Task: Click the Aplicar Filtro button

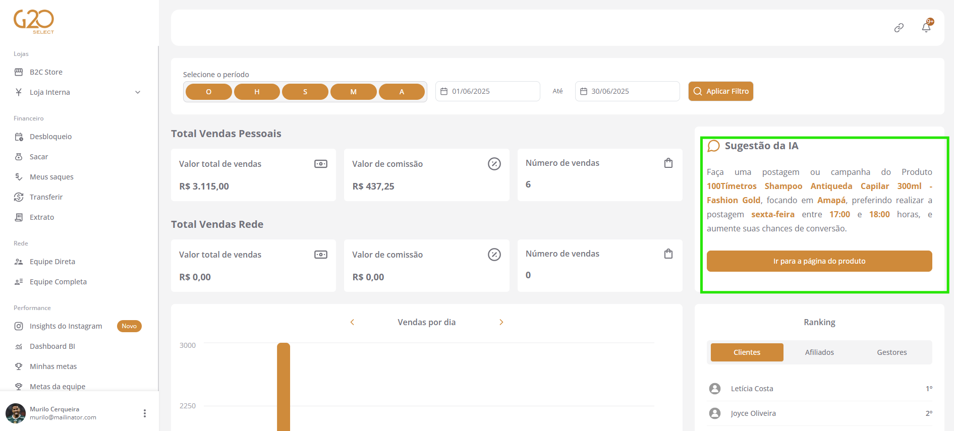Action: 721,91
